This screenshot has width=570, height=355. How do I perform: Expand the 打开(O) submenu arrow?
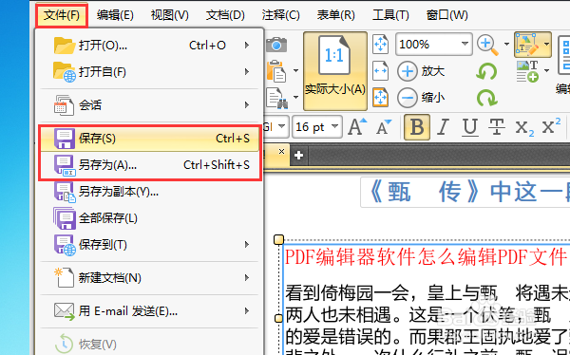[x=247, y=46]
